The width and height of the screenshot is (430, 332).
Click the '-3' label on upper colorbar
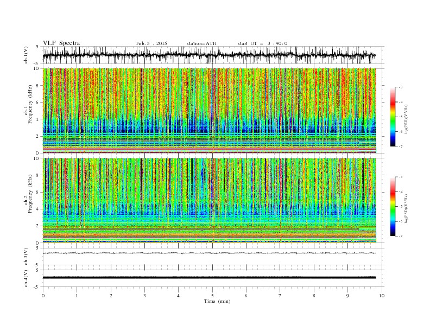401,87
